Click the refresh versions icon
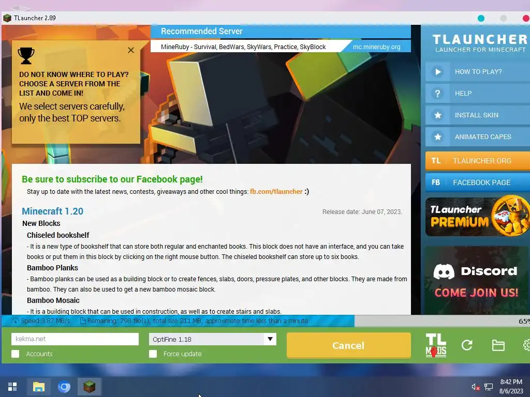Viewport: 530px width, 397px height. [x=467, y=345]
